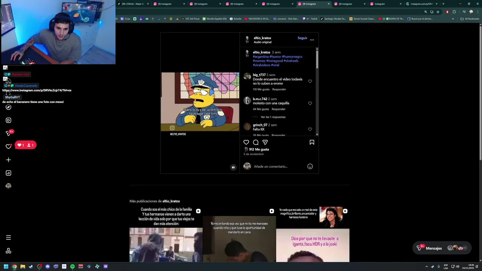Open the 'Wordle Español (ES)' bookmark
The width and height of the screenshot is (482, 271).
[215, 19]
